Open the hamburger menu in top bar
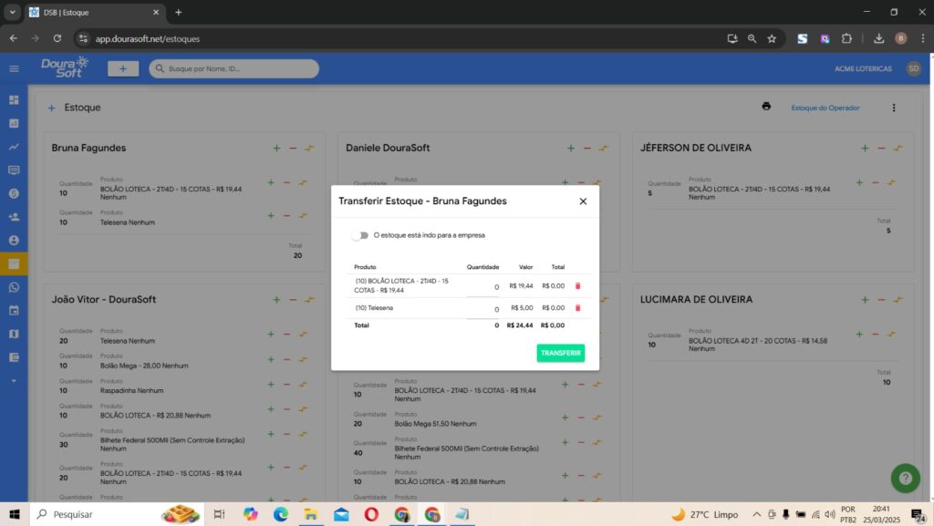Image resolution: width=934 pixels, height=526 pixels. pos(14,69)
